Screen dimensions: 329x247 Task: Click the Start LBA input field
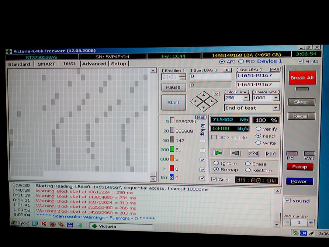[211, 76]
